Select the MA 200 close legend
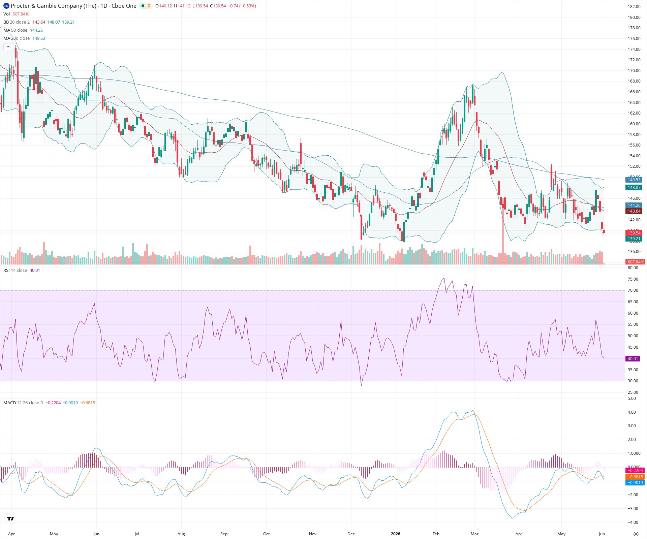 coord(17,38)
